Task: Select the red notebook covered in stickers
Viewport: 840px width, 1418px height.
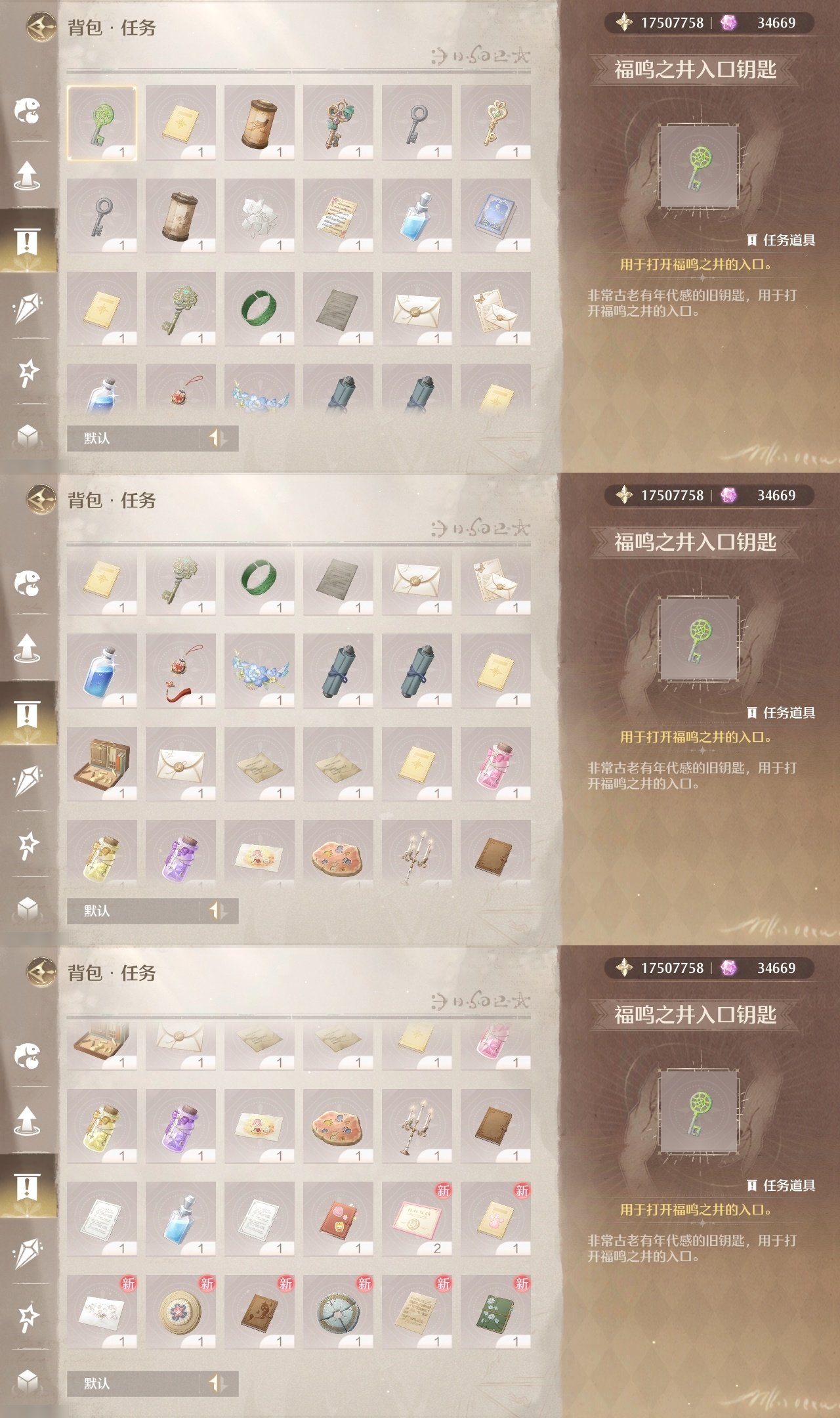Action: click(338, 1219)
